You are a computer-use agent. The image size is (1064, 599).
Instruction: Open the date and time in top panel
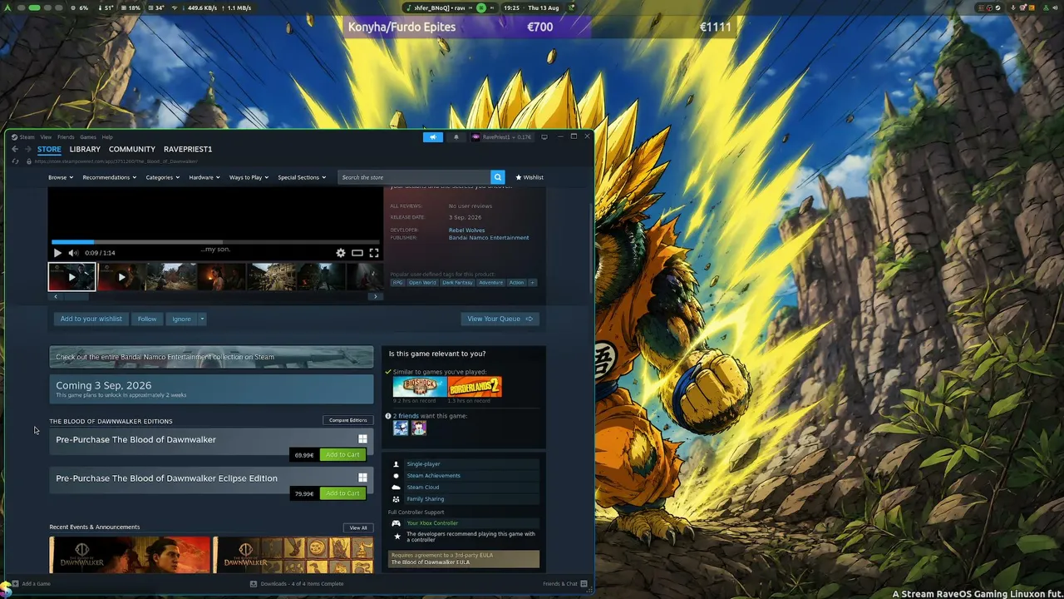point(531,7)
